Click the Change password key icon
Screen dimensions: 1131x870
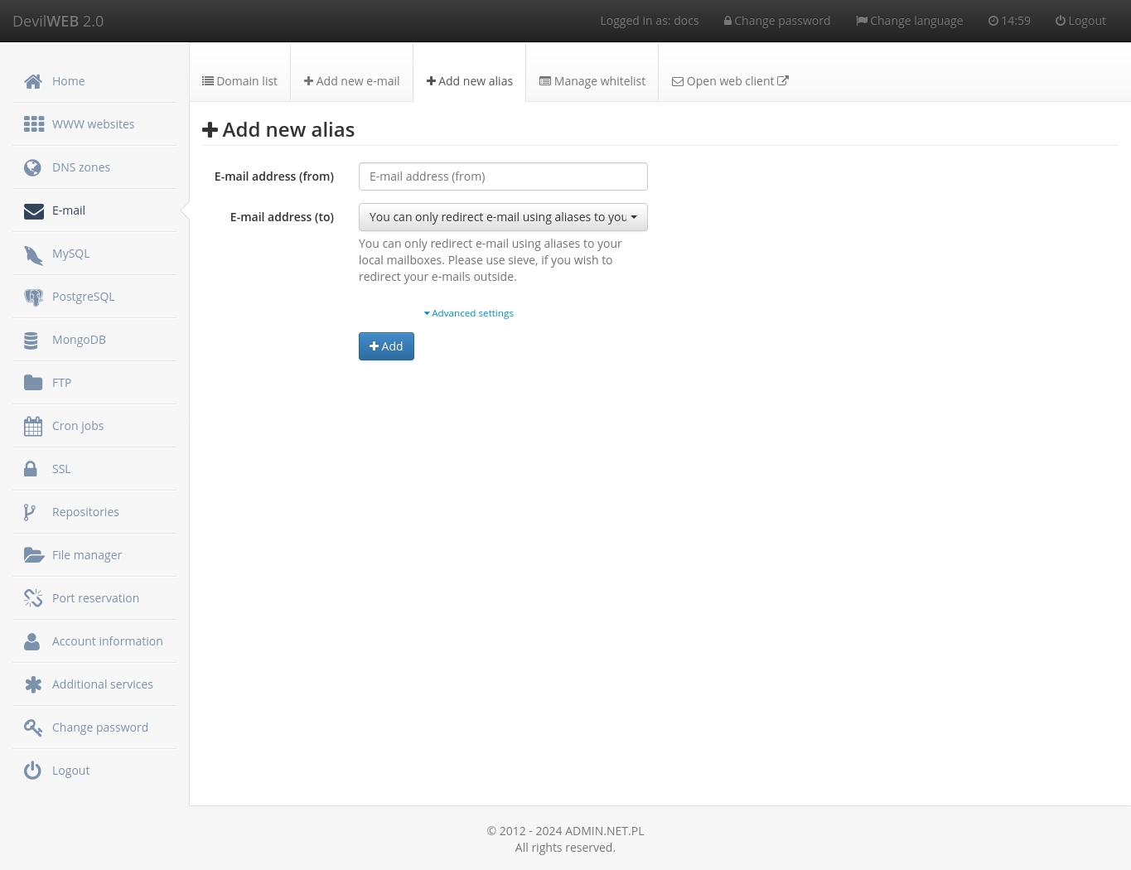point(33,727)
